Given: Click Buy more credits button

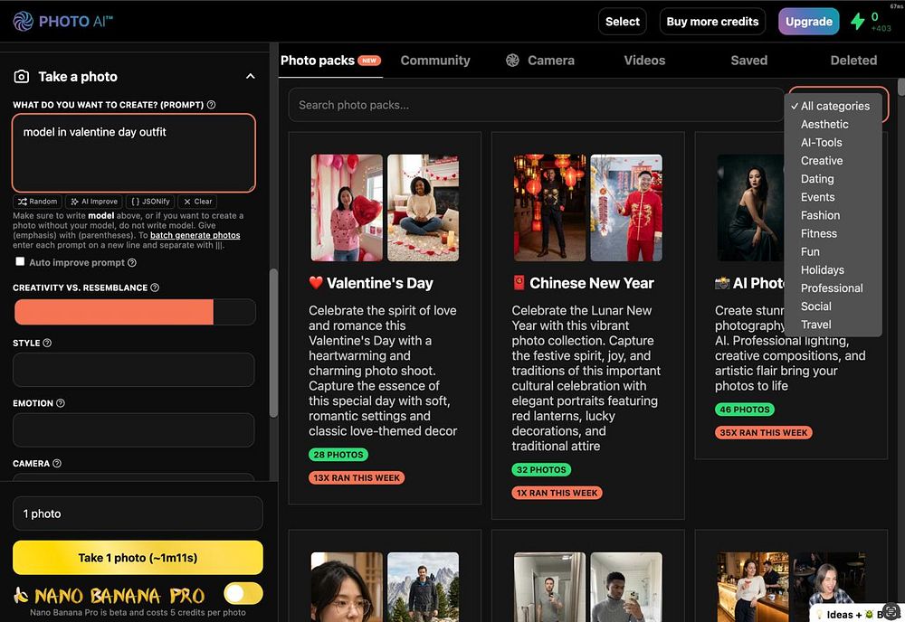Looking at the screenshot, I should pos(712,22).
